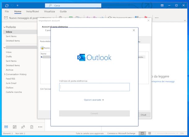The image size is (189, 137).
Task: Click the Send/Receive sync icon in title bar
Action: click(x=7, y=6)
